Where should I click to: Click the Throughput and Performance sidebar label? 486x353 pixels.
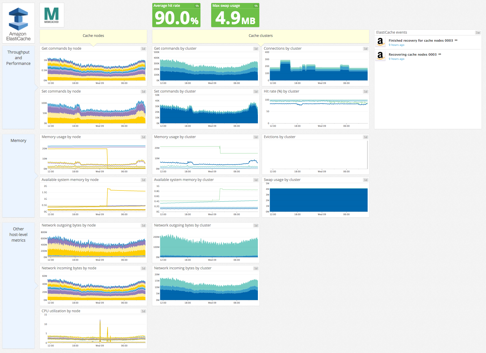pos(18,57)
